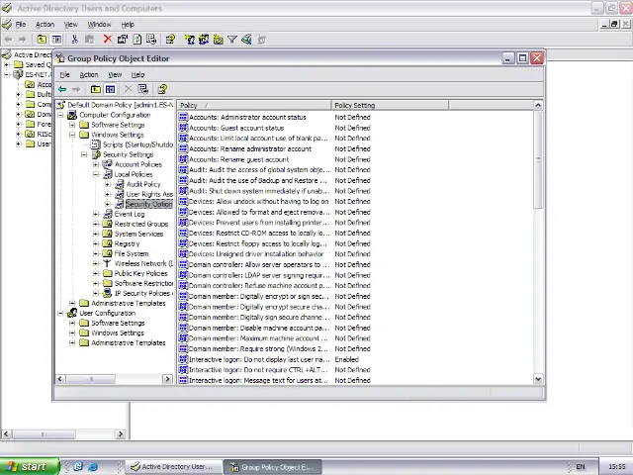Click policy icon for Accounts: Guest account status

tap(183, 128)
